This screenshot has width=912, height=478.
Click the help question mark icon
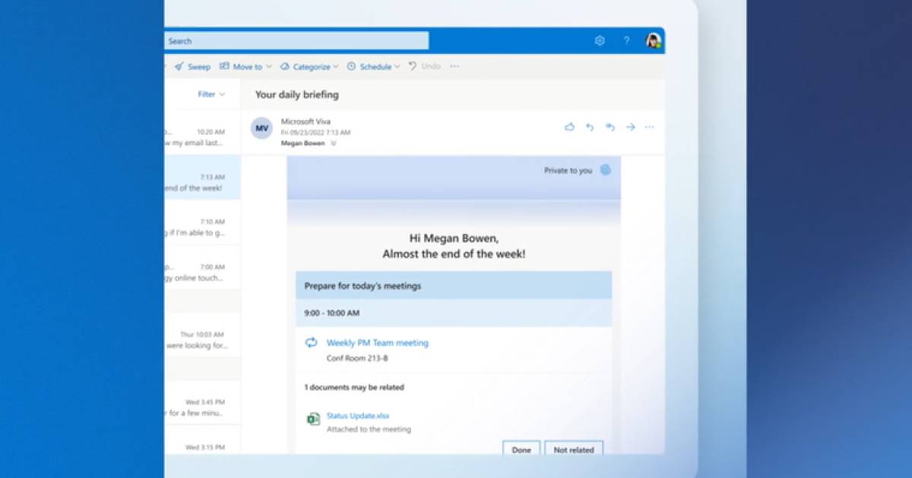tap(626, 41)
